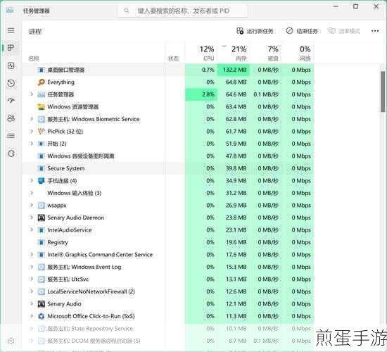Image resolution: width=387 pixels, height=352 pixels.
Task: Click the Windows 资源管理器 folder icon
Action: (41, 107)
